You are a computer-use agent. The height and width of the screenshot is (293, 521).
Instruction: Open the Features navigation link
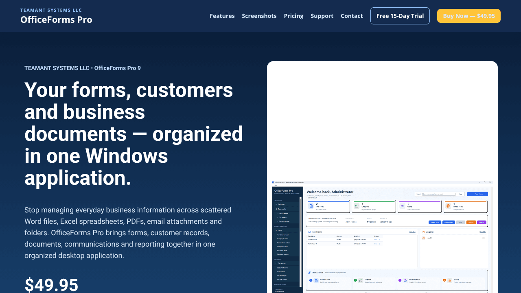[x=222, y=16]
